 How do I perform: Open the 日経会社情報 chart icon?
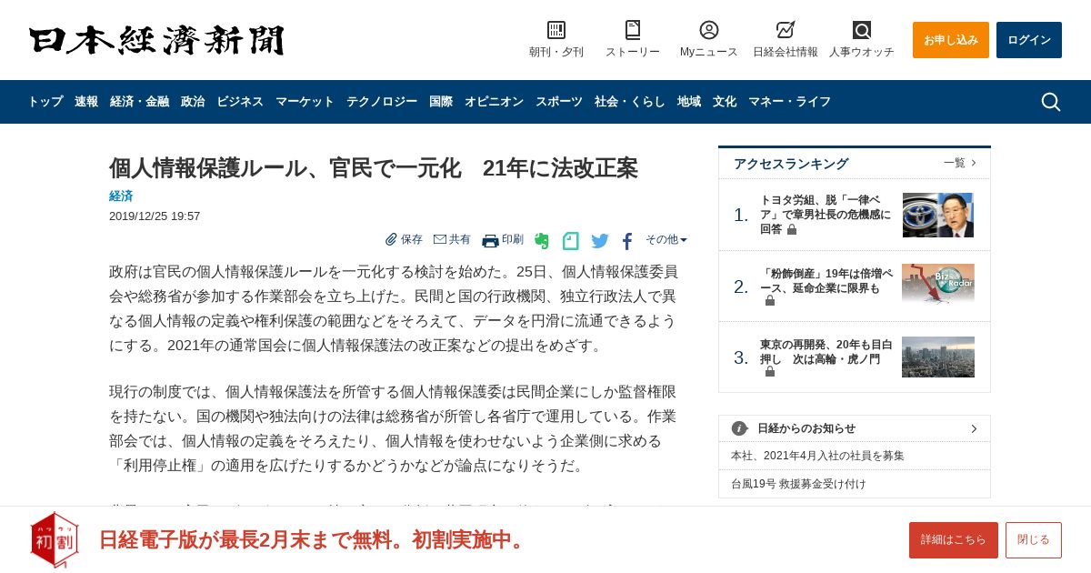tap(786, 30)
